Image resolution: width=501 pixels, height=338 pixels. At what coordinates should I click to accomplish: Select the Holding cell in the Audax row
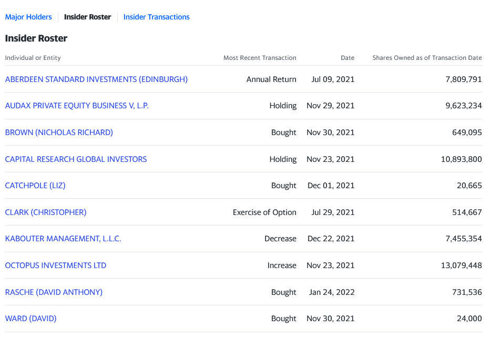pos(283,106)
